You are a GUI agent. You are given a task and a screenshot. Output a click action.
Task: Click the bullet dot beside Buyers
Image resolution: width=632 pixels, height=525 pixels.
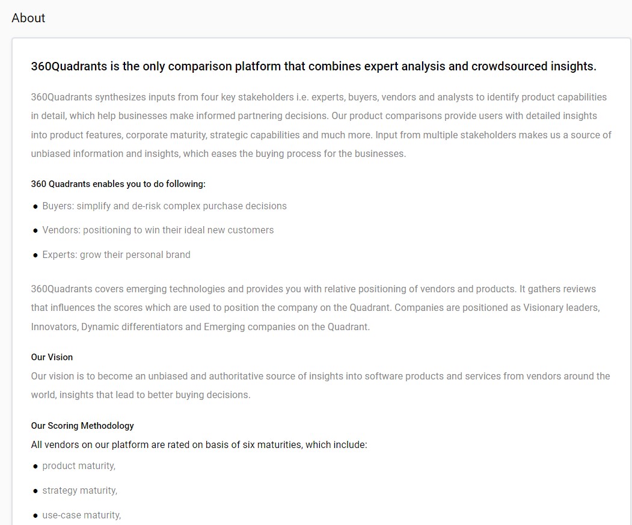tap(35, 207)
